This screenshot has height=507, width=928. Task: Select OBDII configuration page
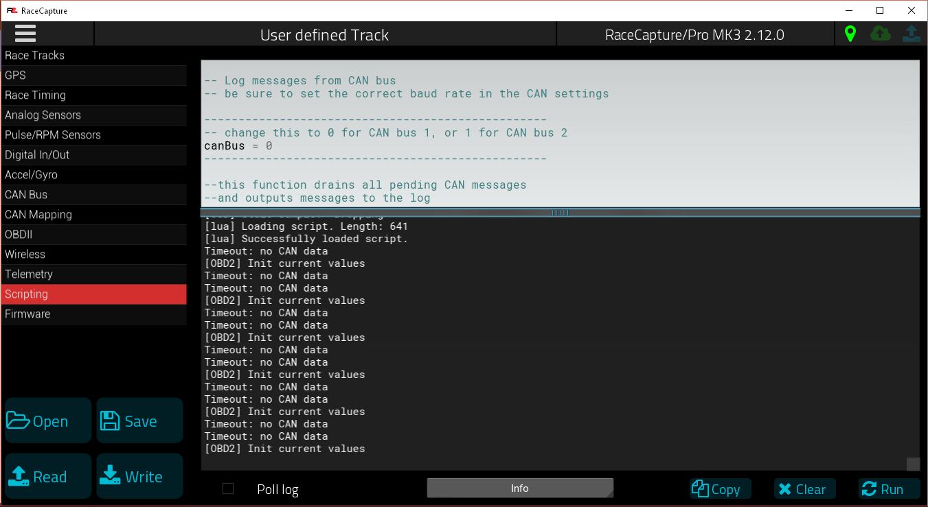(x=93, y=234)
